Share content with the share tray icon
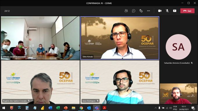Image resolution: width=198 pixels, height=111 pixels. point(175,11)
